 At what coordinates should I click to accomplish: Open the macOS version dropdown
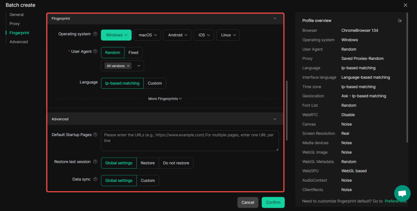click(x=147, y=35)
